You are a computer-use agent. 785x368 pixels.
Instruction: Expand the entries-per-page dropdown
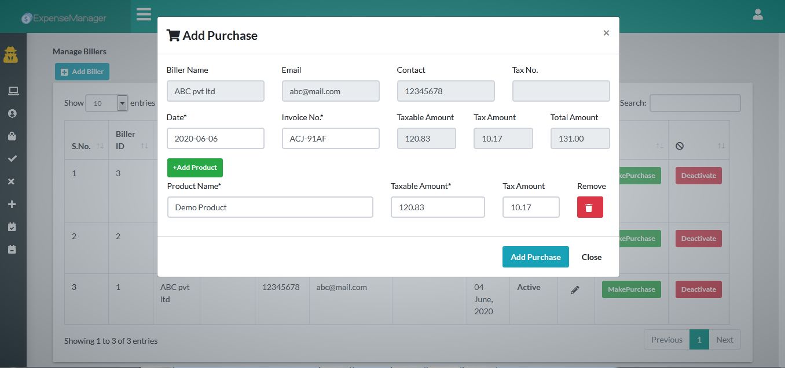point(122,103)
